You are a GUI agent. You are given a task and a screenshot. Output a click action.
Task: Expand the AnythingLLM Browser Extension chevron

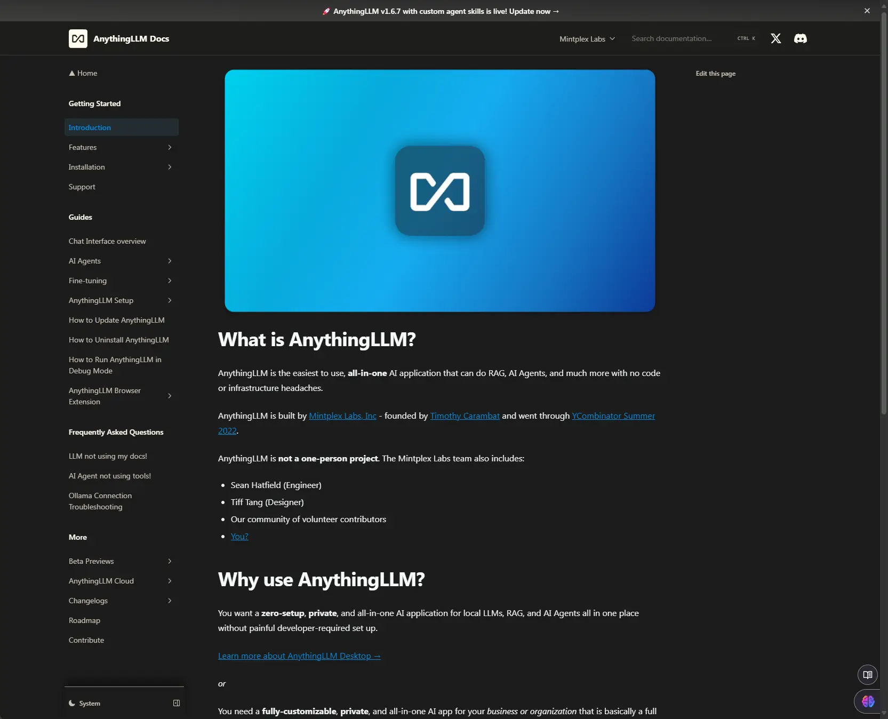[170, 396]
